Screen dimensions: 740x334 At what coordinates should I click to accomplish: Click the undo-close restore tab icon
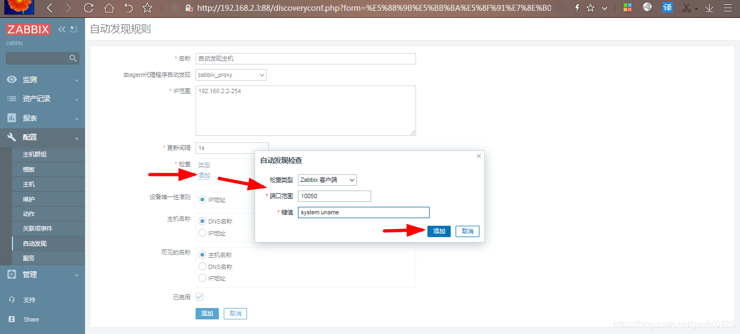[128, 8]
